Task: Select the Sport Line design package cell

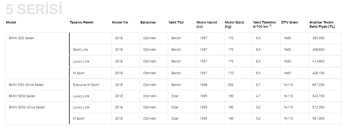Action: pos(80,50)
